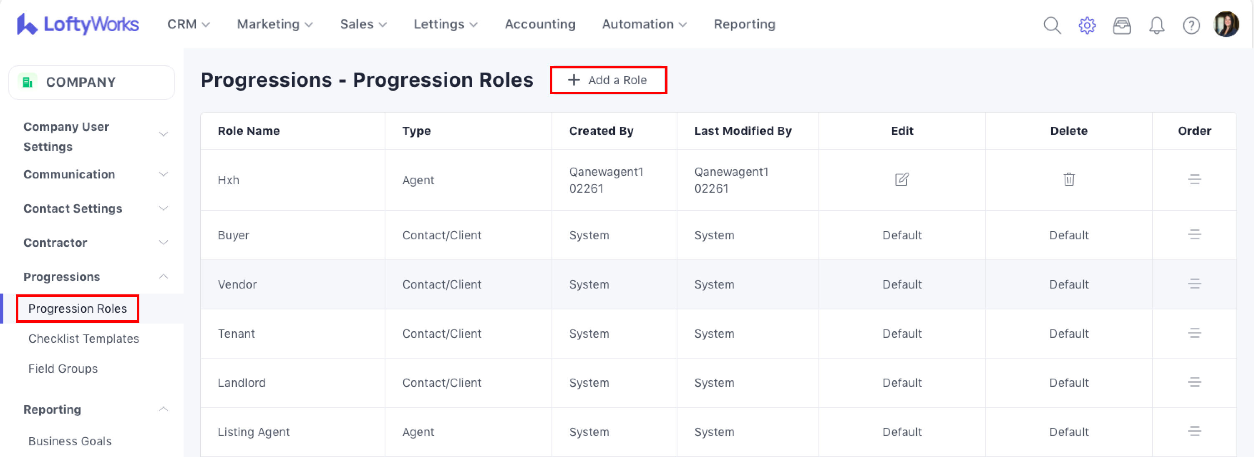The height and width of the screenshot is (457, 1254).
Task: Click the notifications bell icon
Action: (1156, 25)
